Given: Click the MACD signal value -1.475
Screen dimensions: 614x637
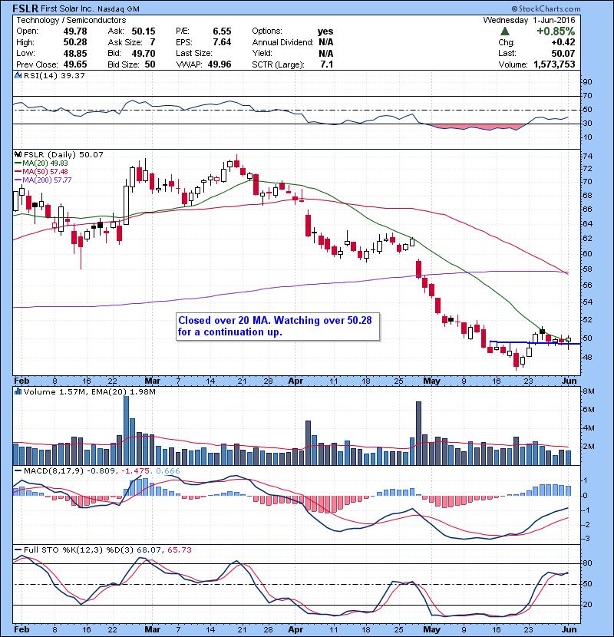Looking at the screenshot, I should point(134,471).
